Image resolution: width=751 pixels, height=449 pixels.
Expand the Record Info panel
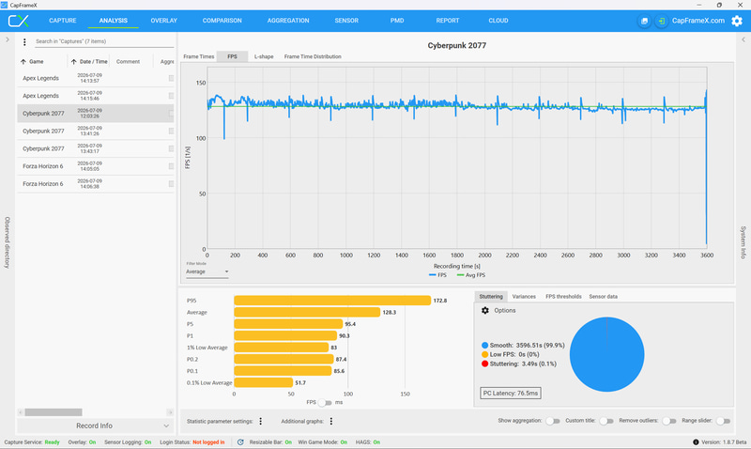(96, 426)
